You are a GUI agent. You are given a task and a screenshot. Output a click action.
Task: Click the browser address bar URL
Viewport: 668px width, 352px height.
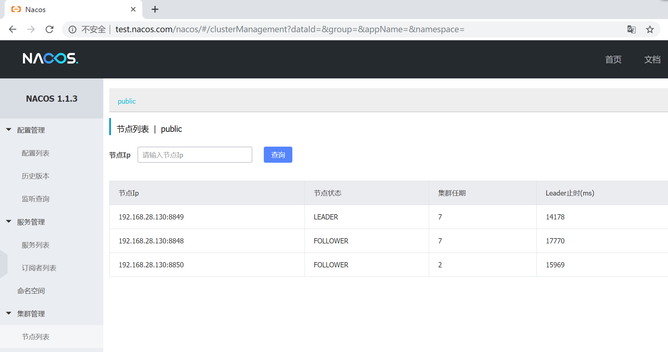[x=290, y=30]
